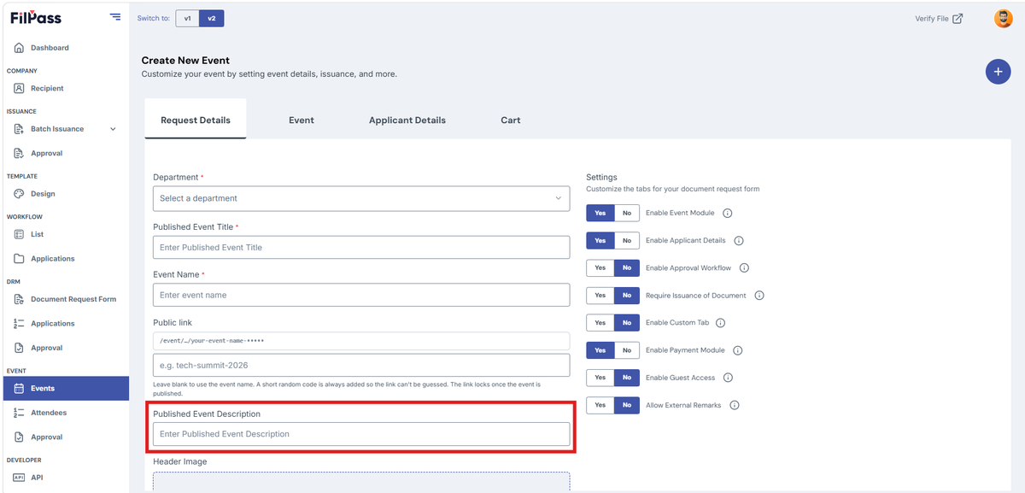This screenshot has width=1025, height=493.
Task: Click the Issuance Approval icon
Action: pyautogui.click(x=19, y=153)
